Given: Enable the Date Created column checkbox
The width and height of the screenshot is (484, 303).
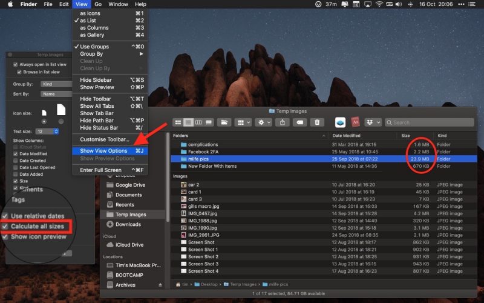Looking at the screenshot, I should coord(15,161).
